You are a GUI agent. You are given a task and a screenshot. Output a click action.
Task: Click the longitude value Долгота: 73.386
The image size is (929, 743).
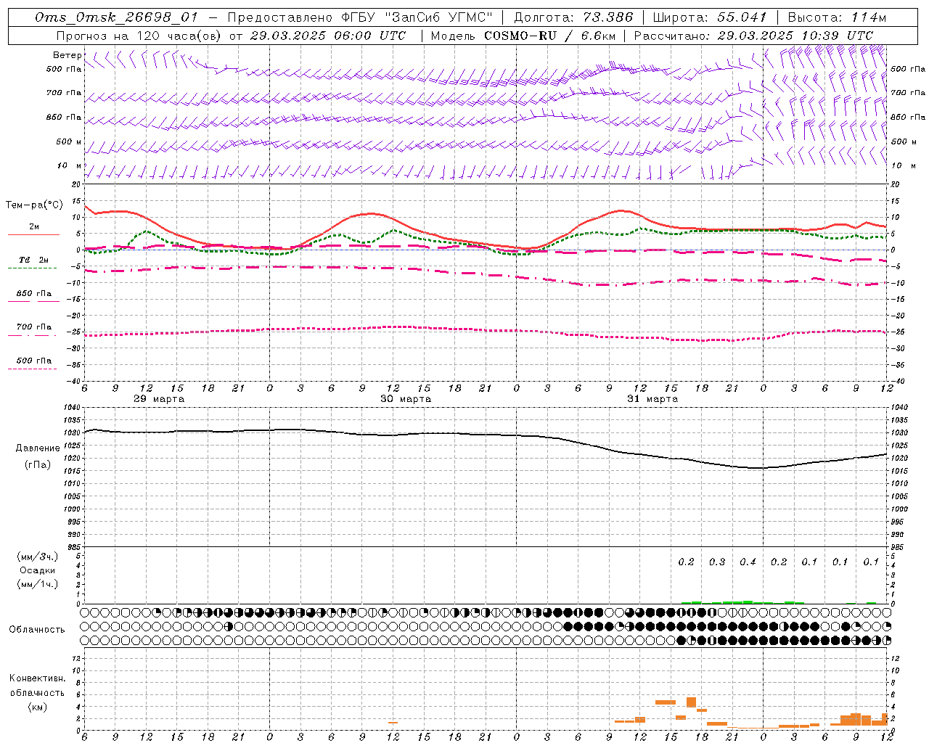[573, 17]
